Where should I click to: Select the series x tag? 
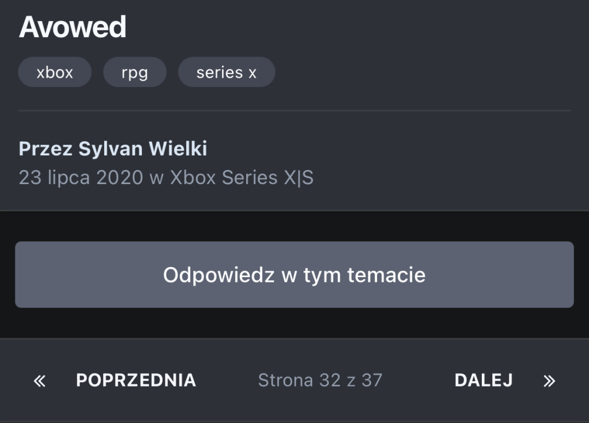point(226,72)
